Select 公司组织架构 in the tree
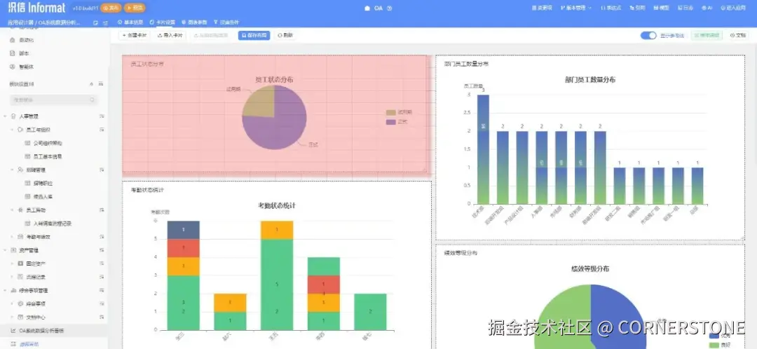757x349 pixels. click(48, 144)
